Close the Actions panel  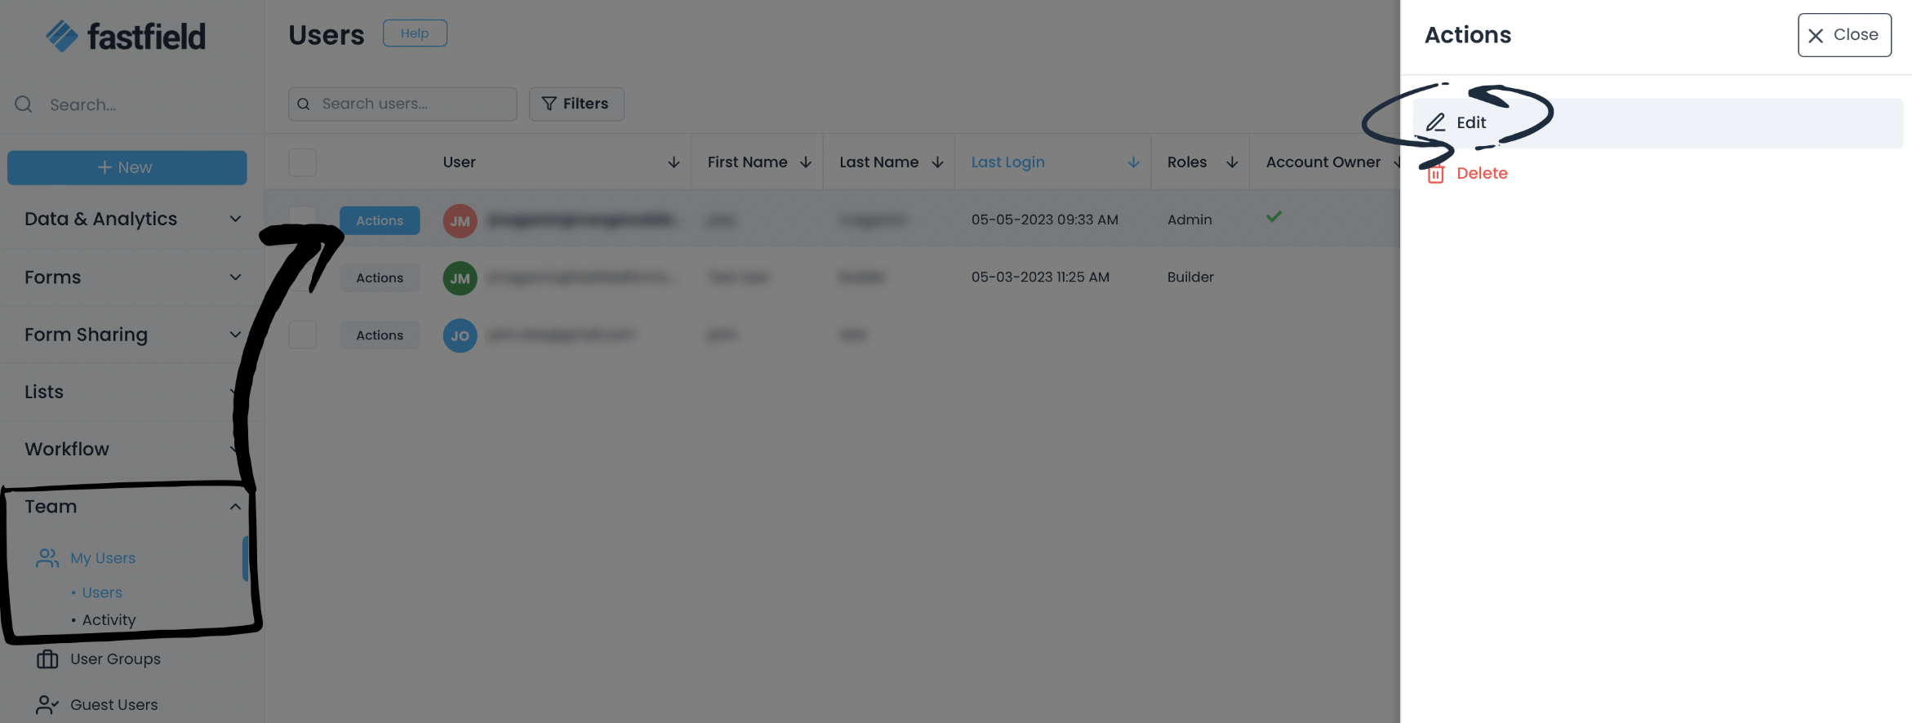point(1843,35)
